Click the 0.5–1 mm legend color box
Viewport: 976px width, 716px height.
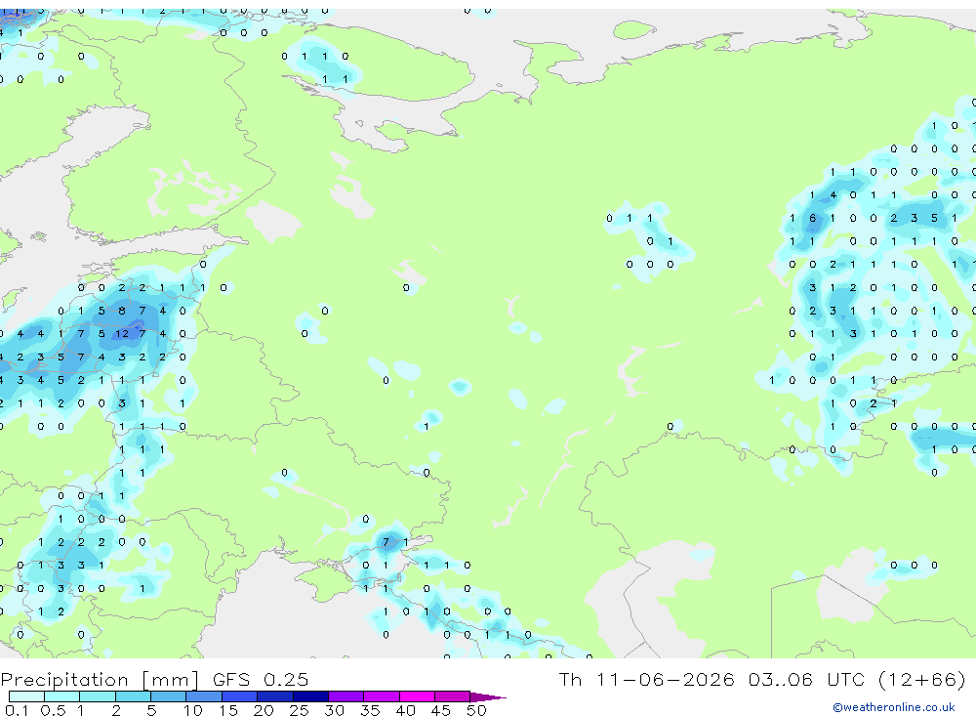click(62, 696)
